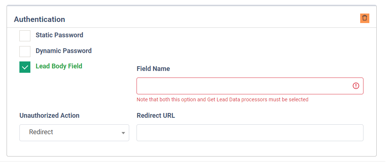Click the Static Password label text
The width and height of the screenshot is (388, 162).
59,35
